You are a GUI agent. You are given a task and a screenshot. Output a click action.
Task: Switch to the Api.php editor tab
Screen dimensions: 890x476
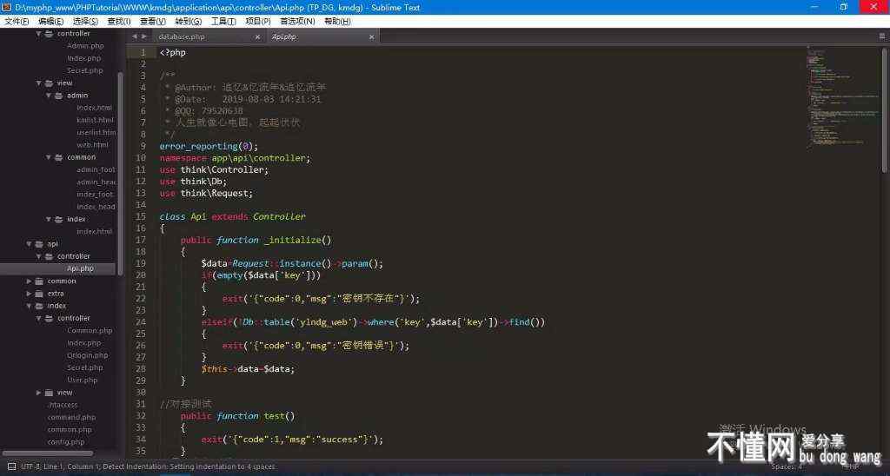click(284, 36)
